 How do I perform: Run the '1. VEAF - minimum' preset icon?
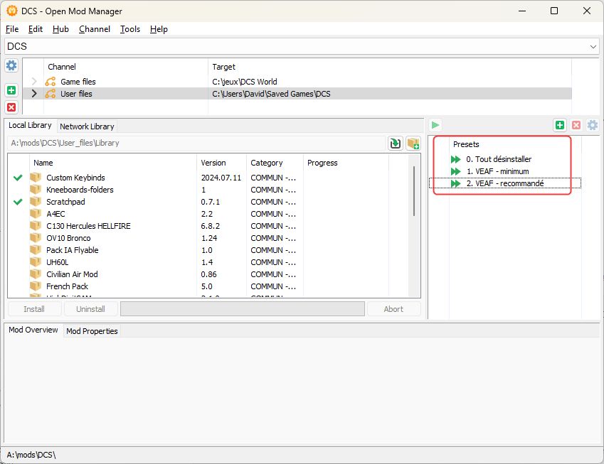click(455, 171)
